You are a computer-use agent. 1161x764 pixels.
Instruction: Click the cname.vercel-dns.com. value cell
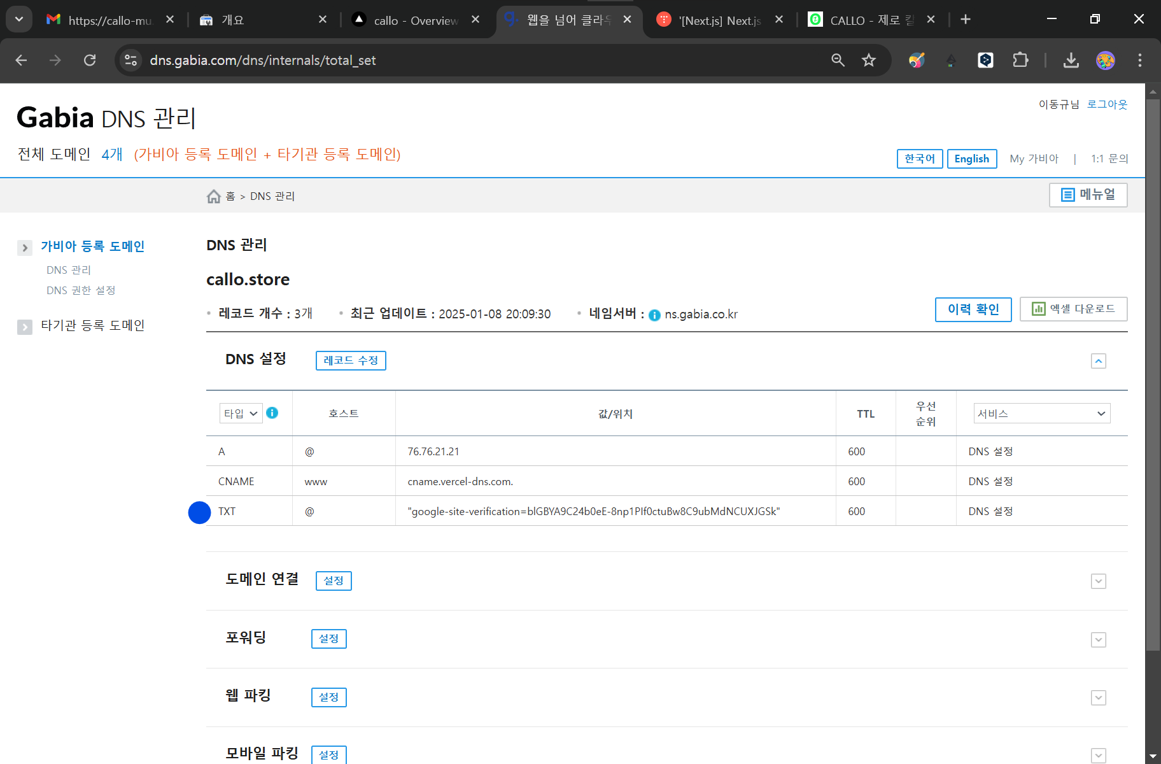tap(616, 481)
